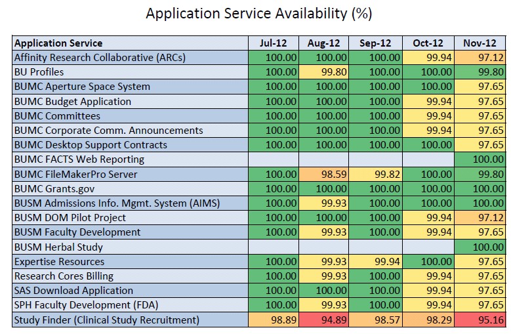
Task: Click 98.59 Aug-12 cell for BUMC FileMakerPro Server
Action: [x=323, y=174]
